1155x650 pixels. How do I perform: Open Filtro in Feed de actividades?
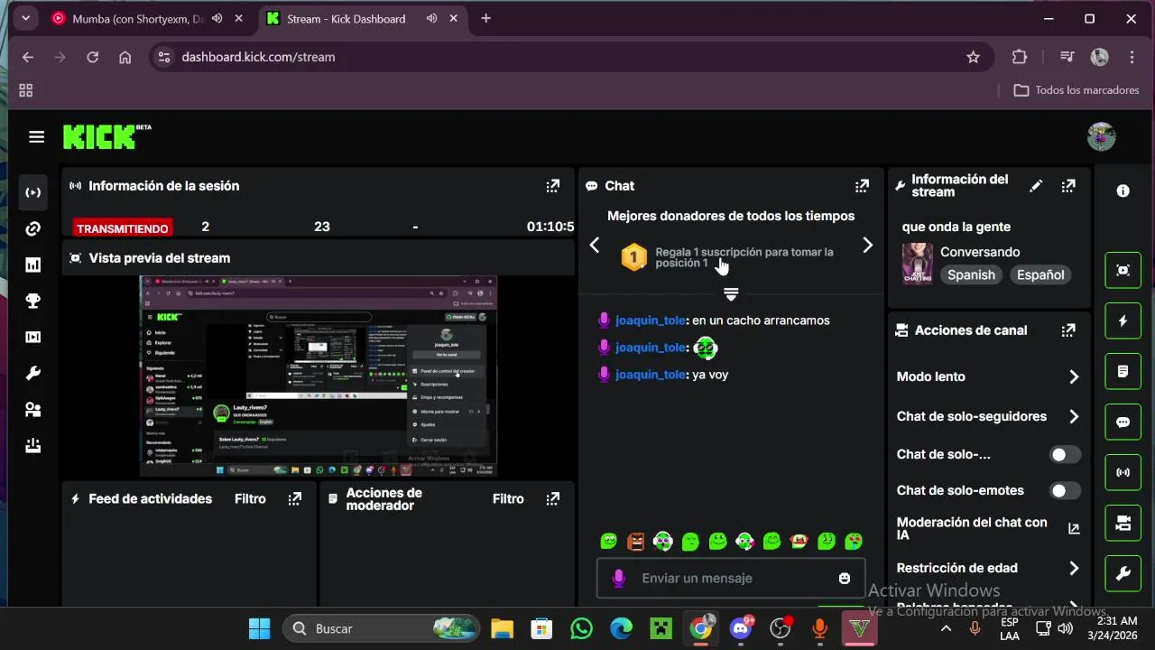(250, 498)
